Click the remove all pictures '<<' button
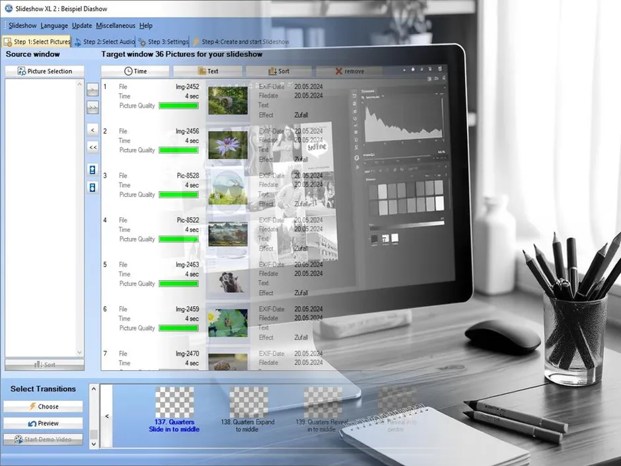Image resolution: width=621 pixels, height=466 pixels. pyautogui.click(x=92, y=147)
